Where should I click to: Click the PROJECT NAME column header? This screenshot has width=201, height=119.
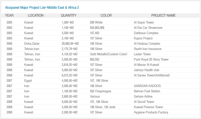[x=163, y=15]
